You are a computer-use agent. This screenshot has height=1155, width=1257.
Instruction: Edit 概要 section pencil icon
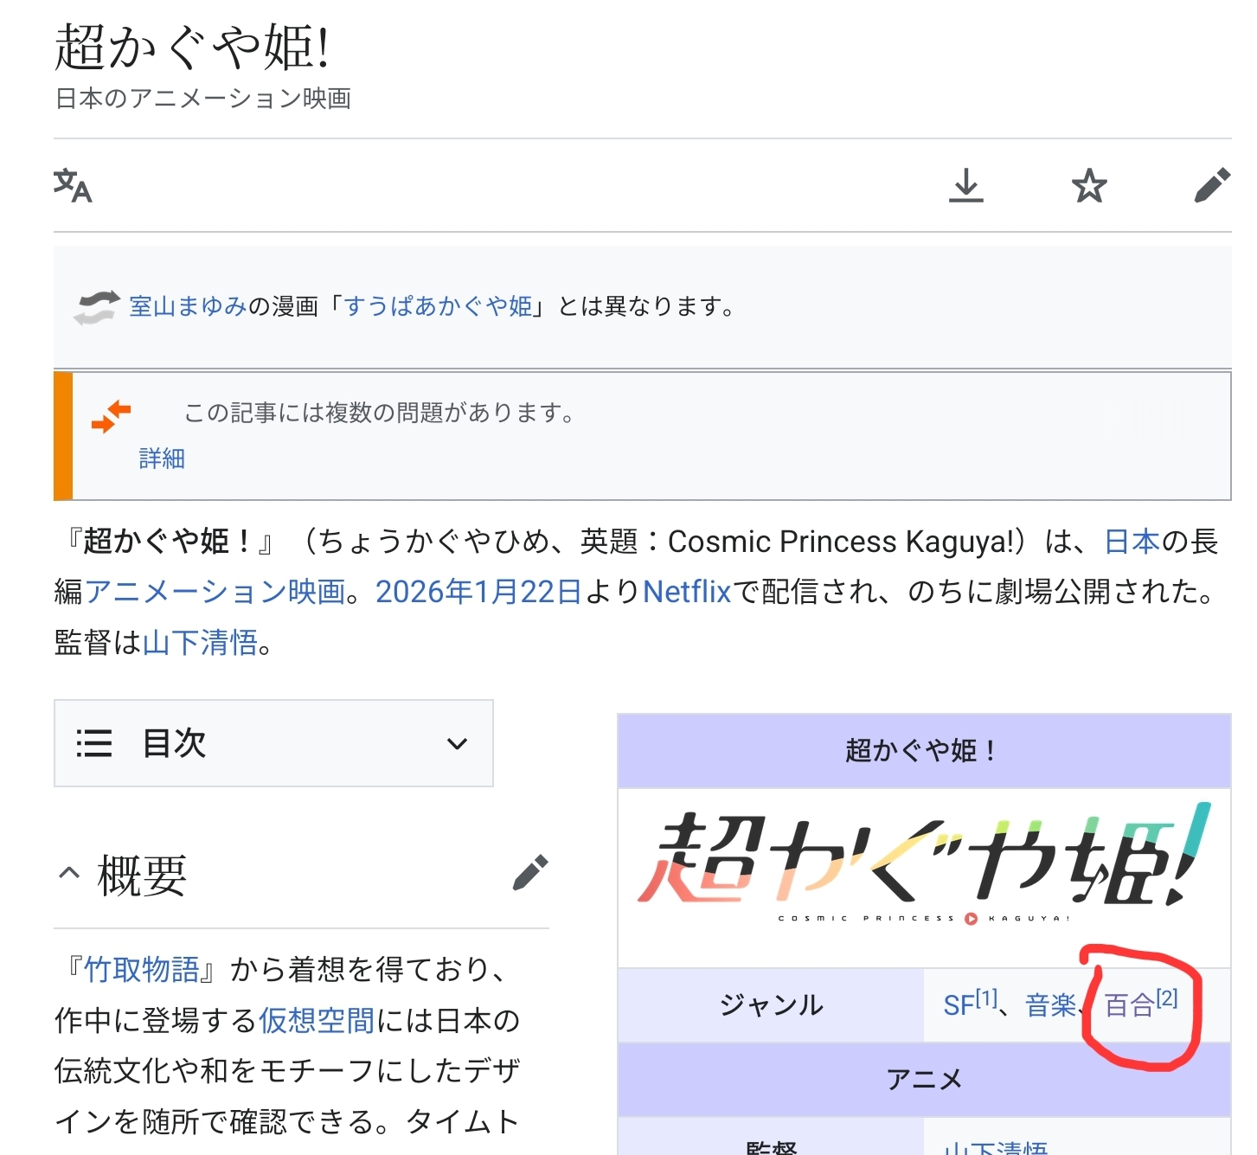pos(530,872)
